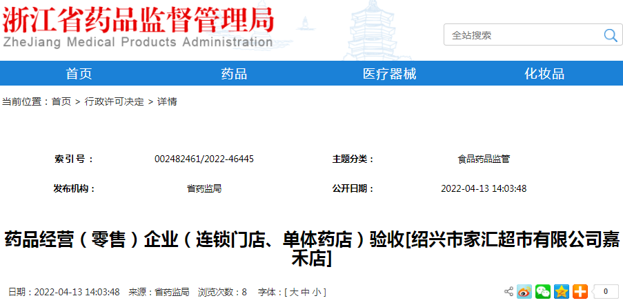623x305 pixels.
Task: Click the search magnifier icon
Action: tap(611, 35)
